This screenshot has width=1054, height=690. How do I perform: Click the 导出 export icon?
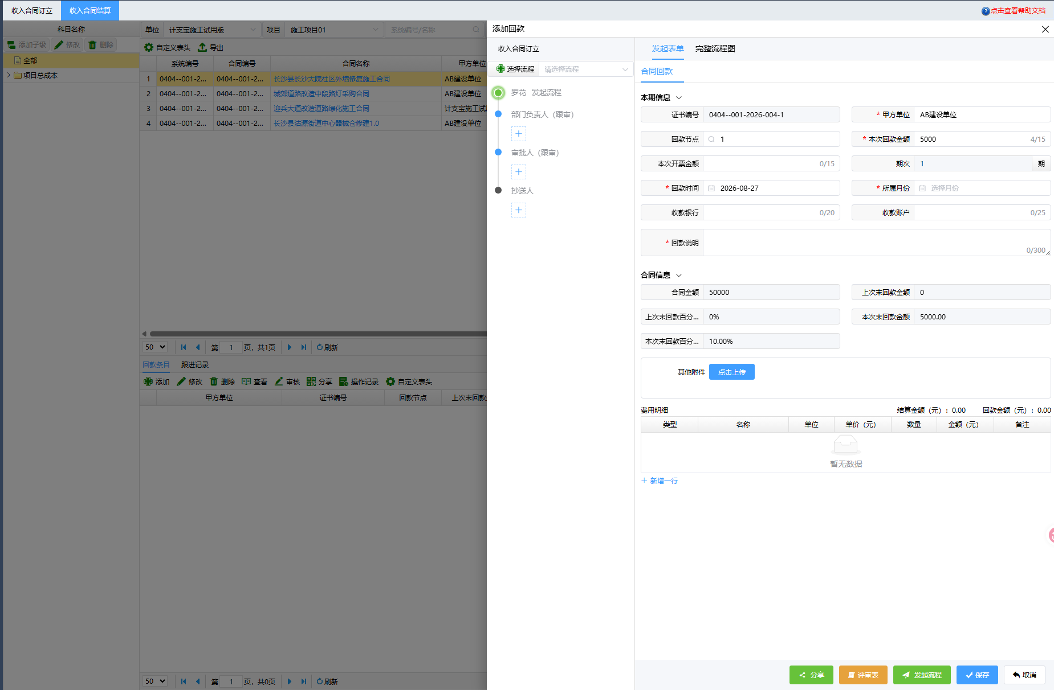pos(202,47)
